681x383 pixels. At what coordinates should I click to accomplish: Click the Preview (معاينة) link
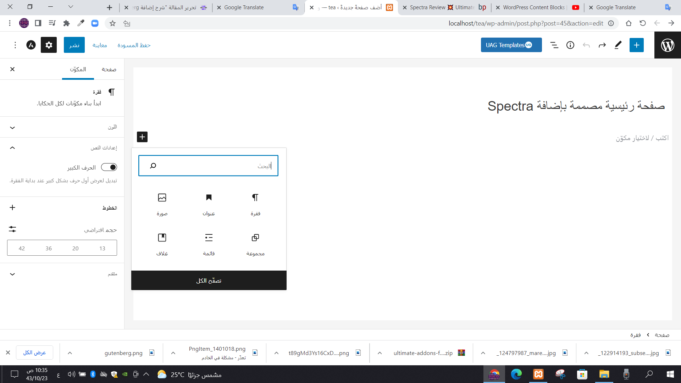point(100,45)
